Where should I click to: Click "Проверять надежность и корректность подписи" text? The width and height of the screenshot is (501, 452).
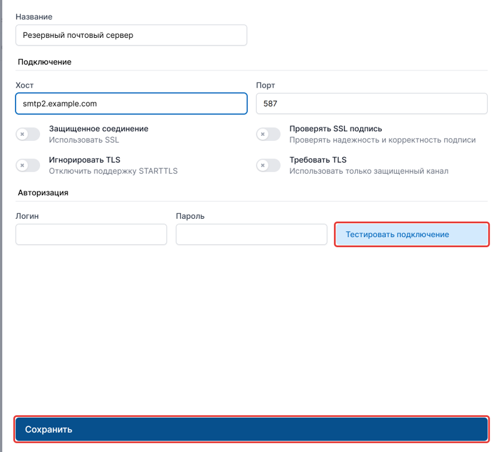(382, 140)
